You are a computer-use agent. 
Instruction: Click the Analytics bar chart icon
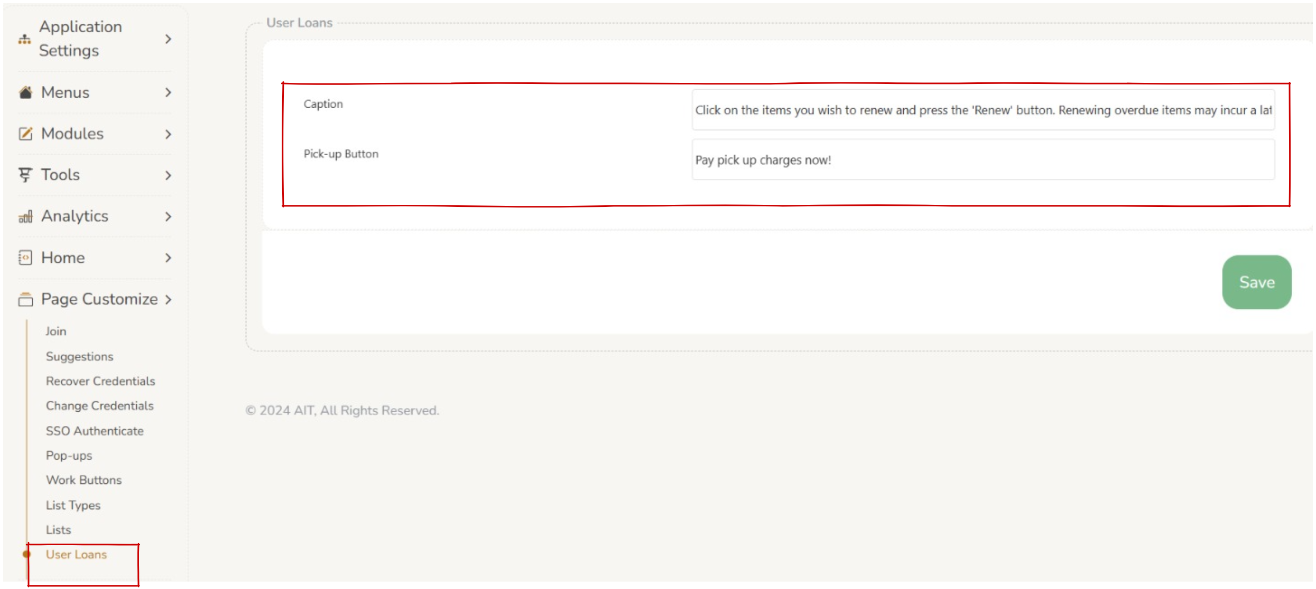(25, 216)
